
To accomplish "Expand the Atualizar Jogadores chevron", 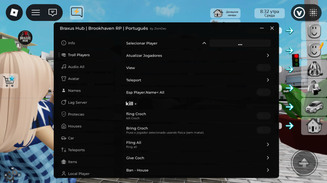I will point(268,55).
